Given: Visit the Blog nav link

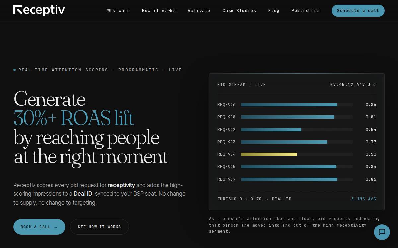Looking at the screenshot, I should pyautogui.click(x=274, y=11).
